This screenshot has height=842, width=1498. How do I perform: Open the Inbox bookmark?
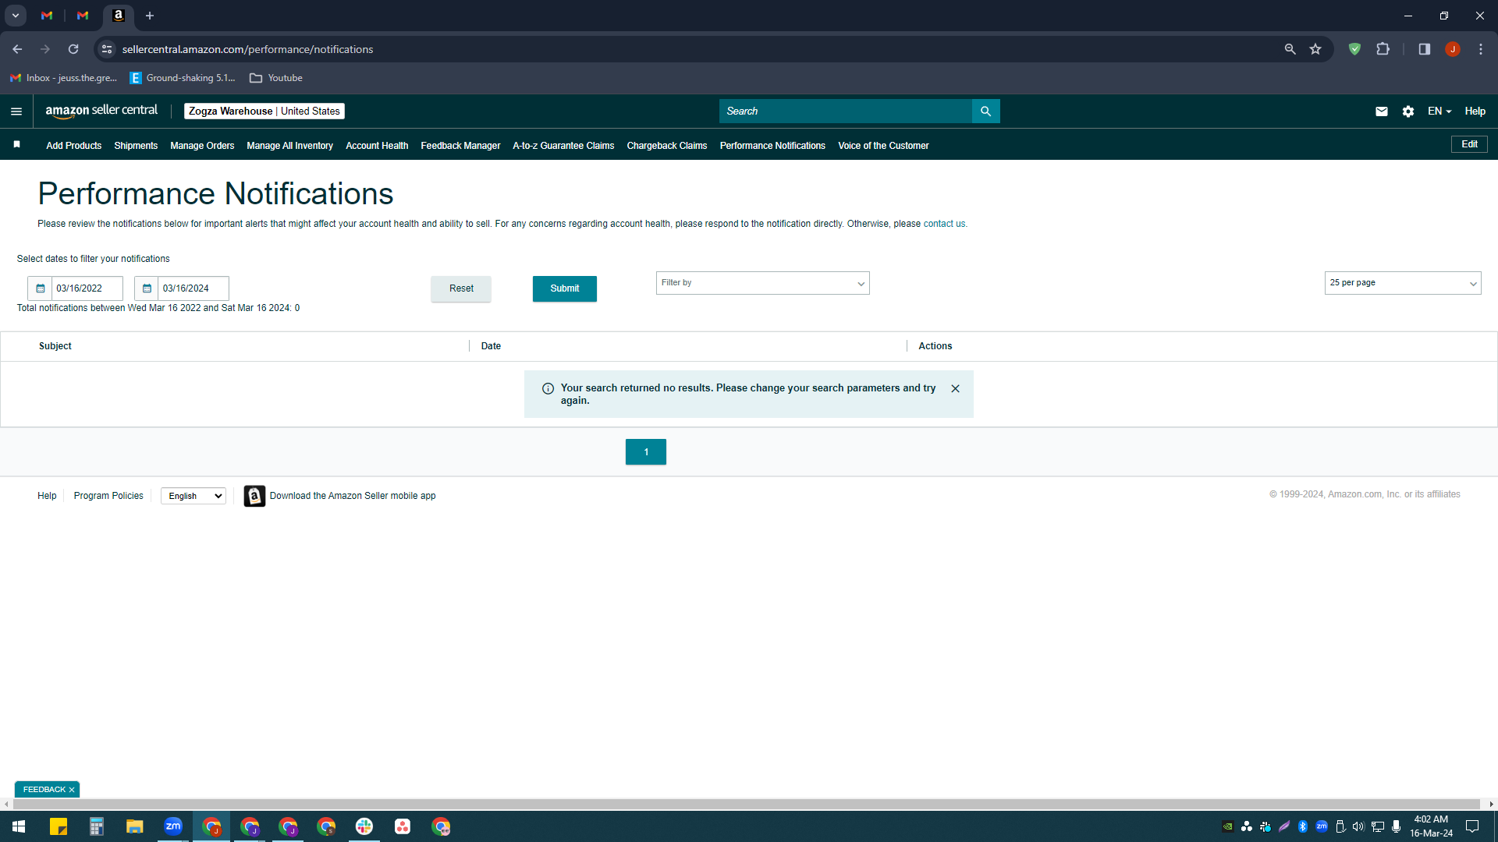pos(63,78)
